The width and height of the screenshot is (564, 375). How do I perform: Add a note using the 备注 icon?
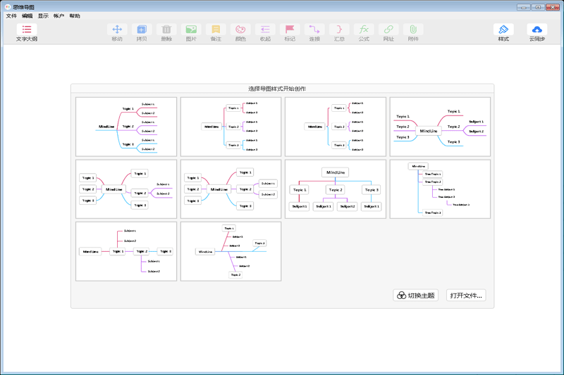click(216, 32)
